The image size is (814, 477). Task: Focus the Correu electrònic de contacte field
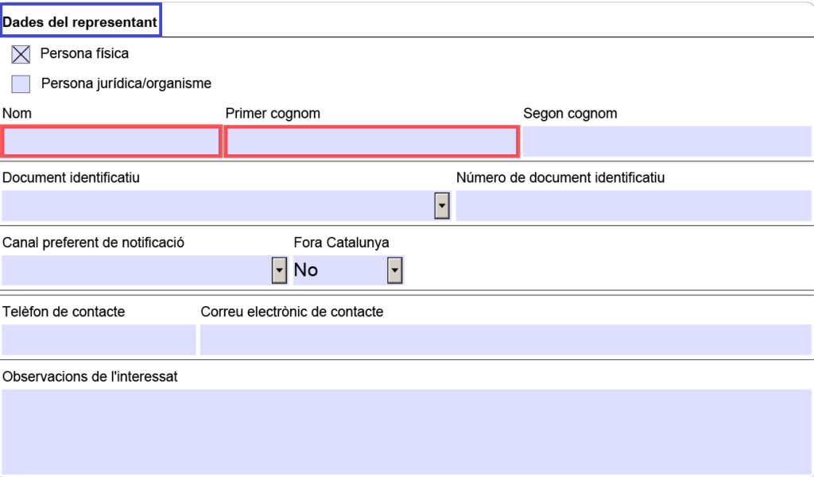click(x=506, y=339)
